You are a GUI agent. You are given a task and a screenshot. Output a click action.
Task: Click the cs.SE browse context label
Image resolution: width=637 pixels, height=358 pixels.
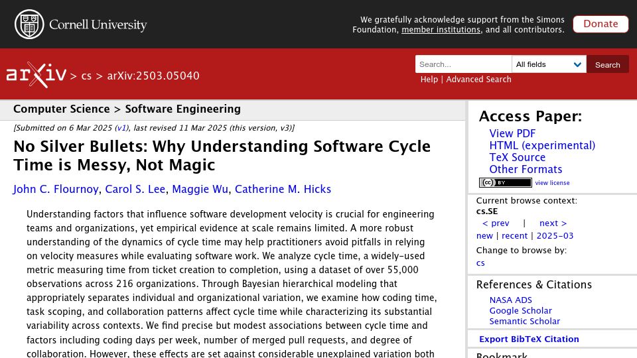point(486,211)
